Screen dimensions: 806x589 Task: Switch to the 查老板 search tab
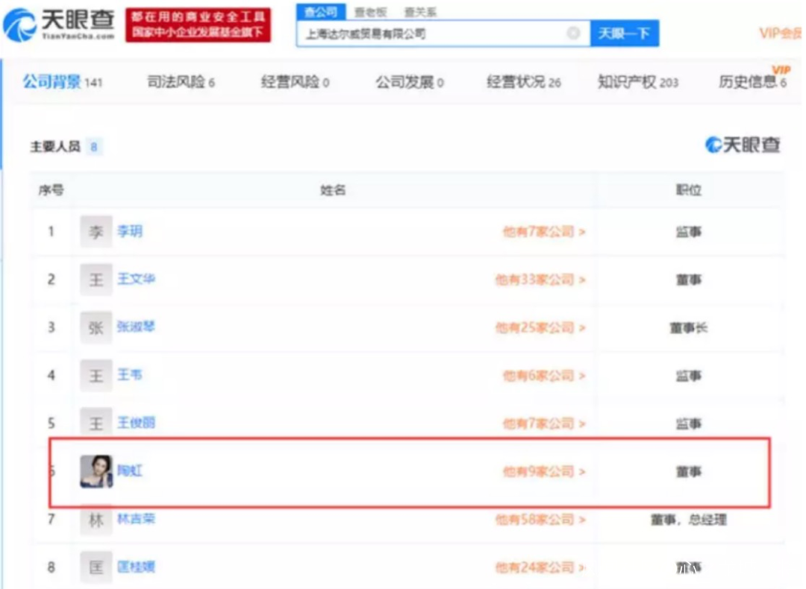pyautogui.click(x=370, y=12)
